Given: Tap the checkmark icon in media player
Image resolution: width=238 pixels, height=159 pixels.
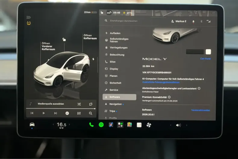Looking at the screenshot, I should click(67, 113).
